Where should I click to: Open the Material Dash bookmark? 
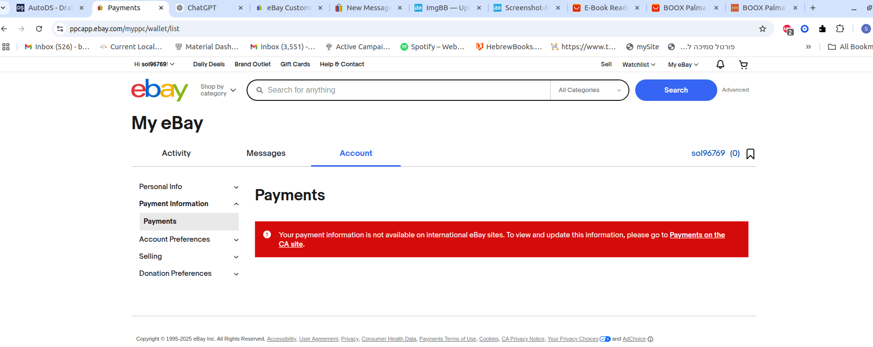[x=207, y=47]
